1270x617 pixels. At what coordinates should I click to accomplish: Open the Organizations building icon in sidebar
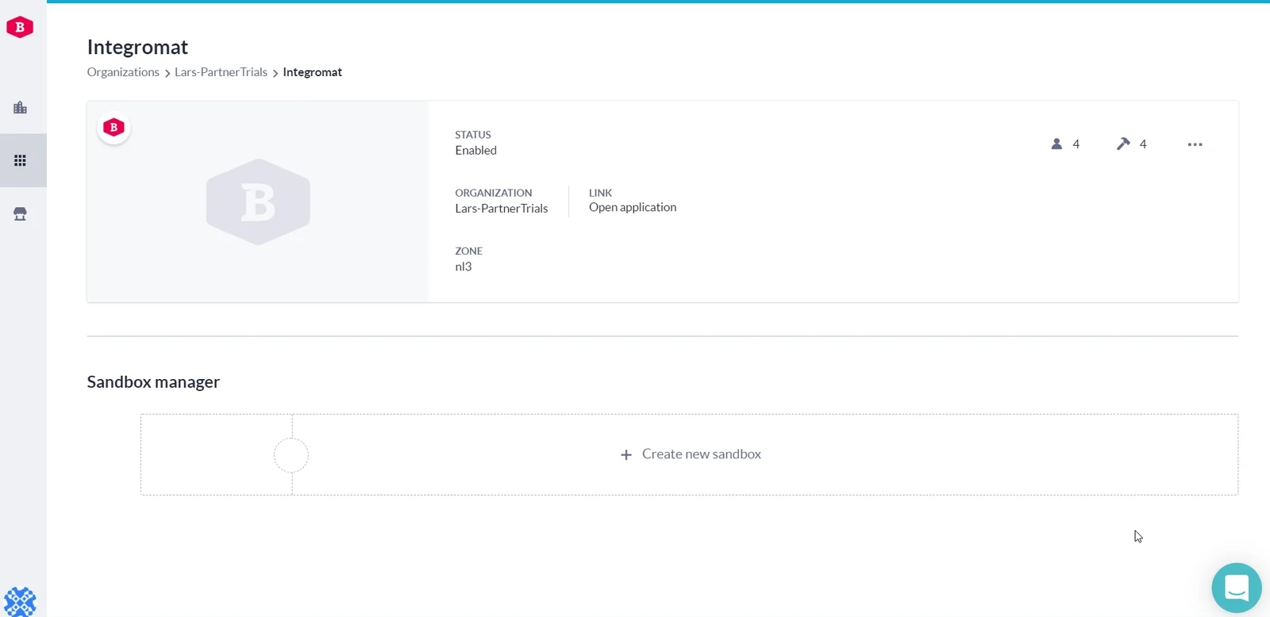point(21,107)
